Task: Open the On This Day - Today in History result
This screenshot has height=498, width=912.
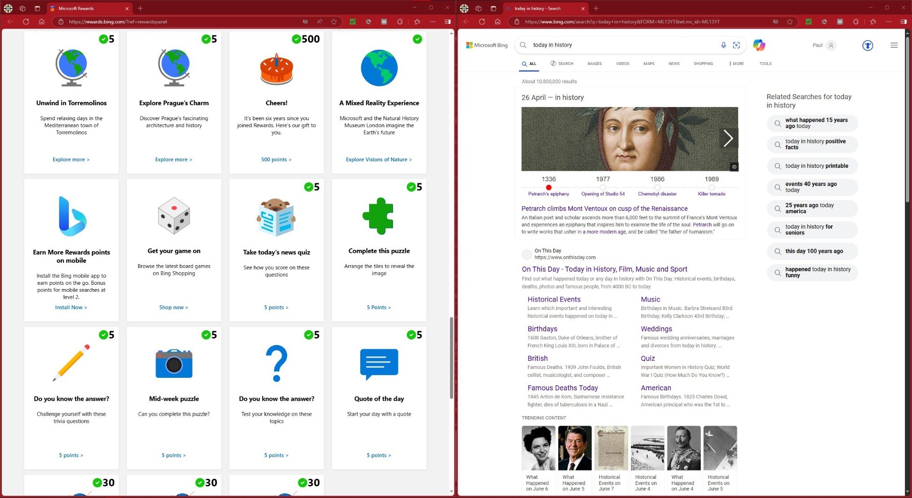Action: tap(604, 269)
